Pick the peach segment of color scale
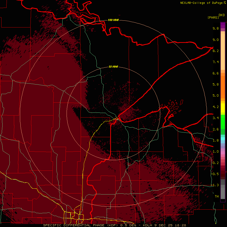 [223, 51]
